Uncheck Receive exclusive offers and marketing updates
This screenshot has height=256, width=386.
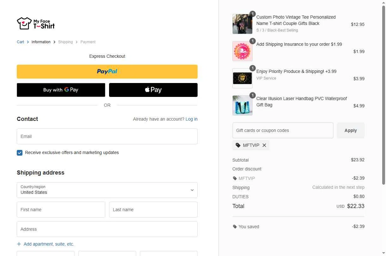click(x=20, y=152)
